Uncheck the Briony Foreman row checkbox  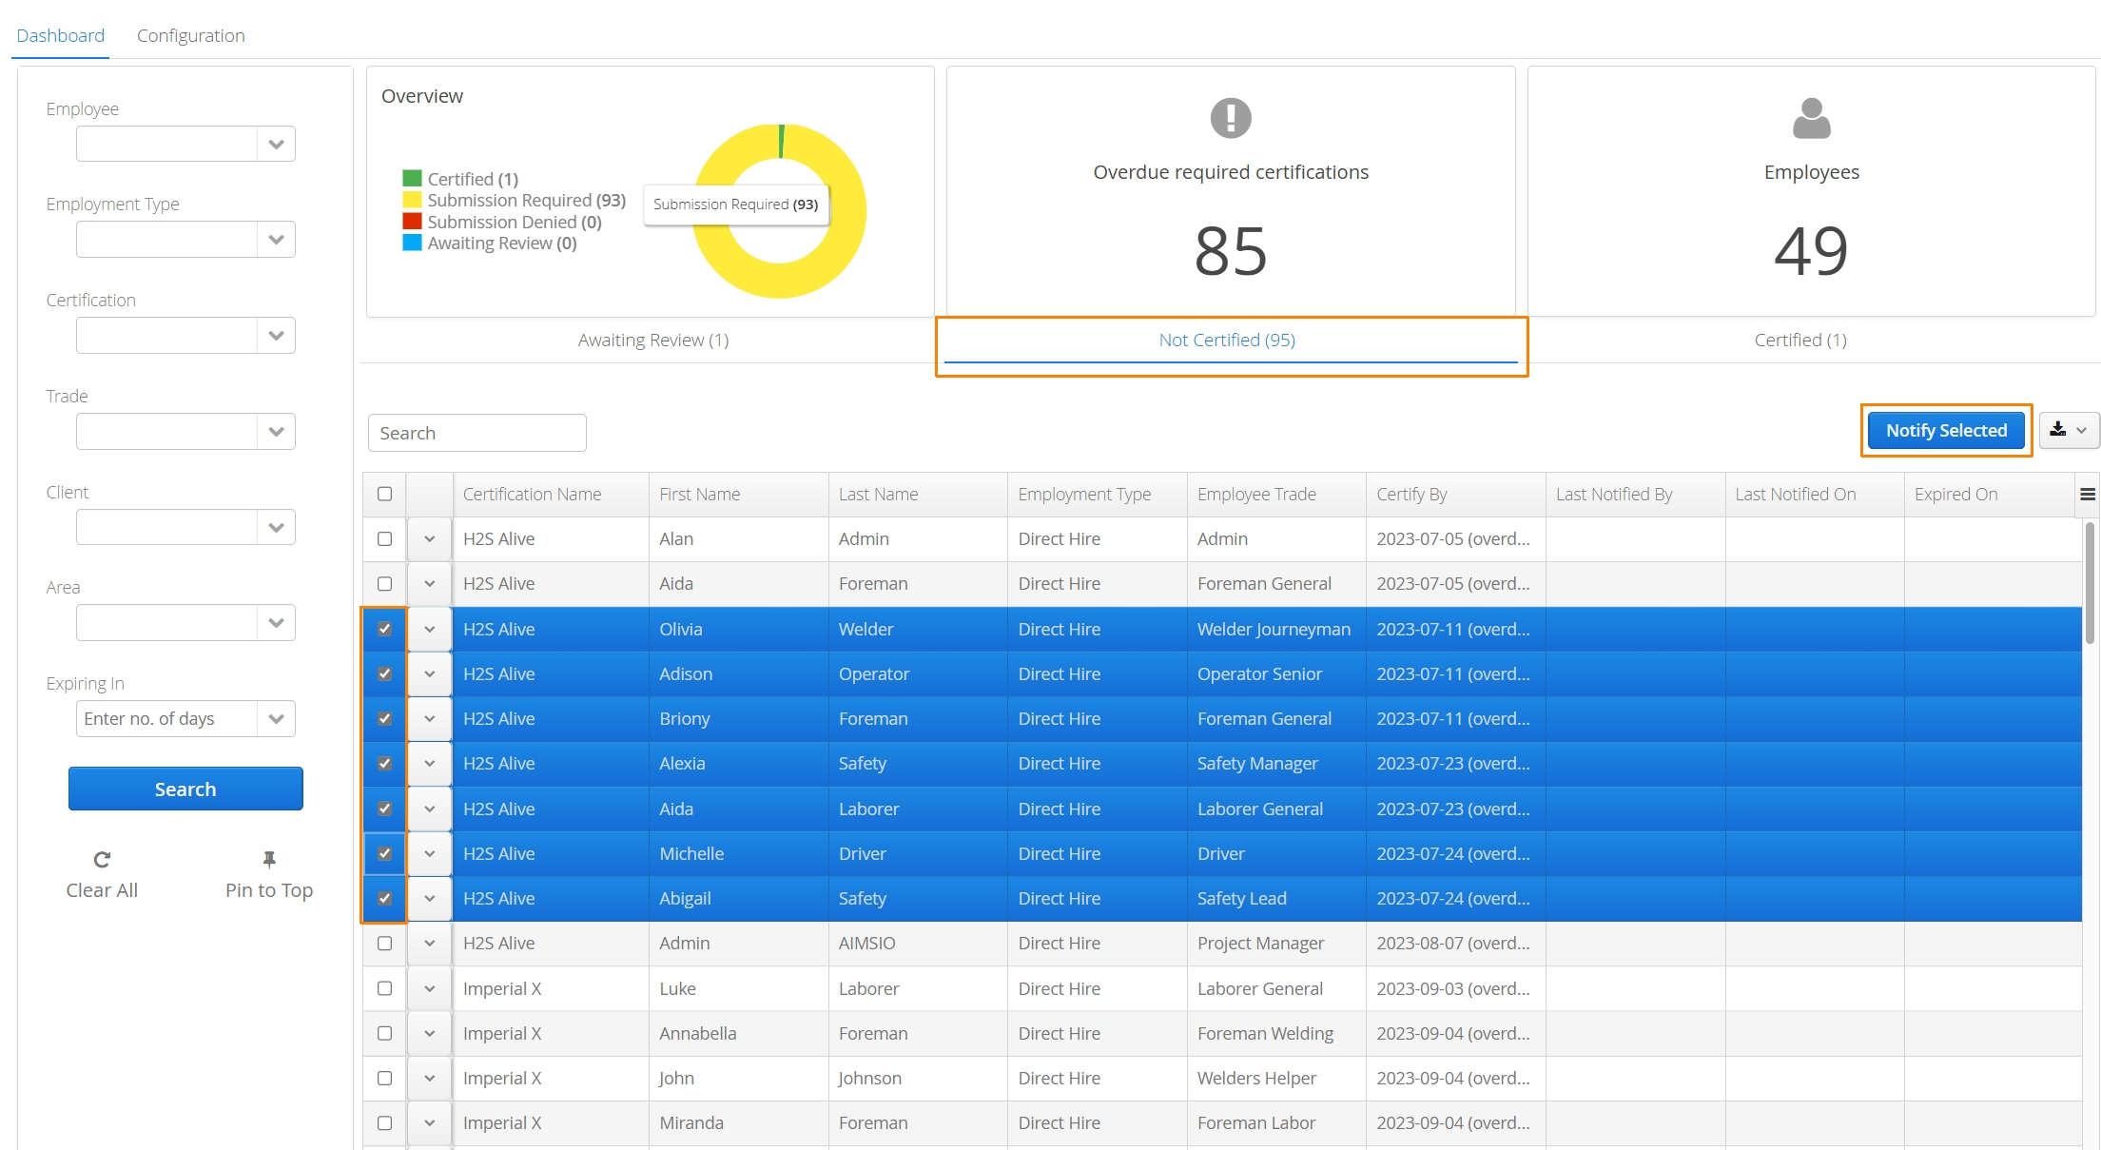pos(384,718)
